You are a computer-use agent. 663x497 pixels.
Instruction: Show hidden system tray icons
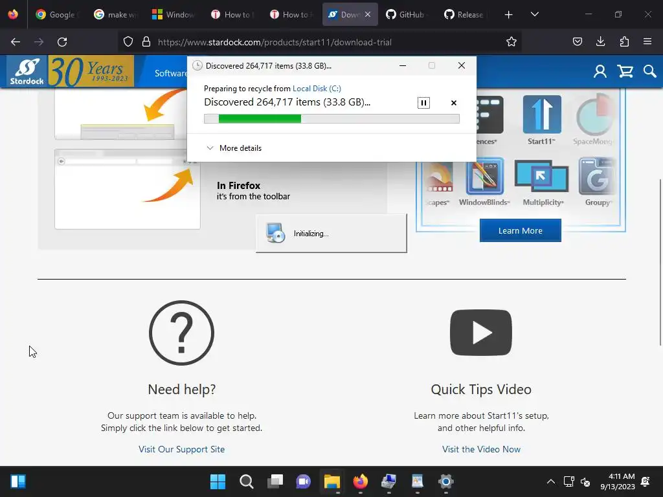[551, 481]
